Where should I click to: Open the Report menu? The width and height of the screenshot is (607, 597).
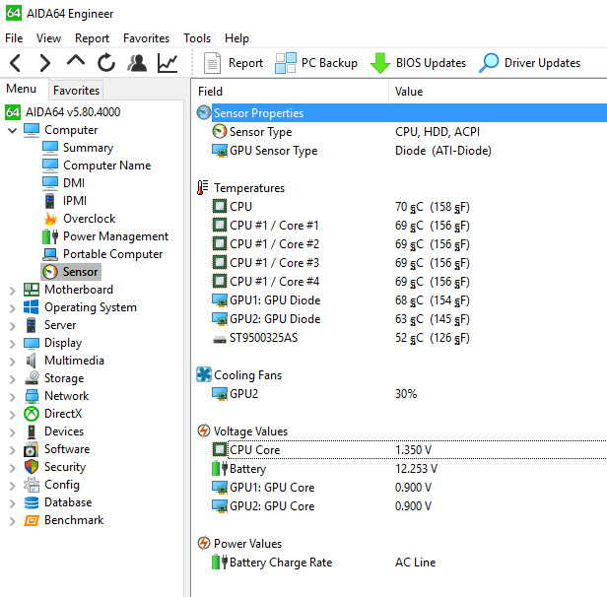point(93,38)
